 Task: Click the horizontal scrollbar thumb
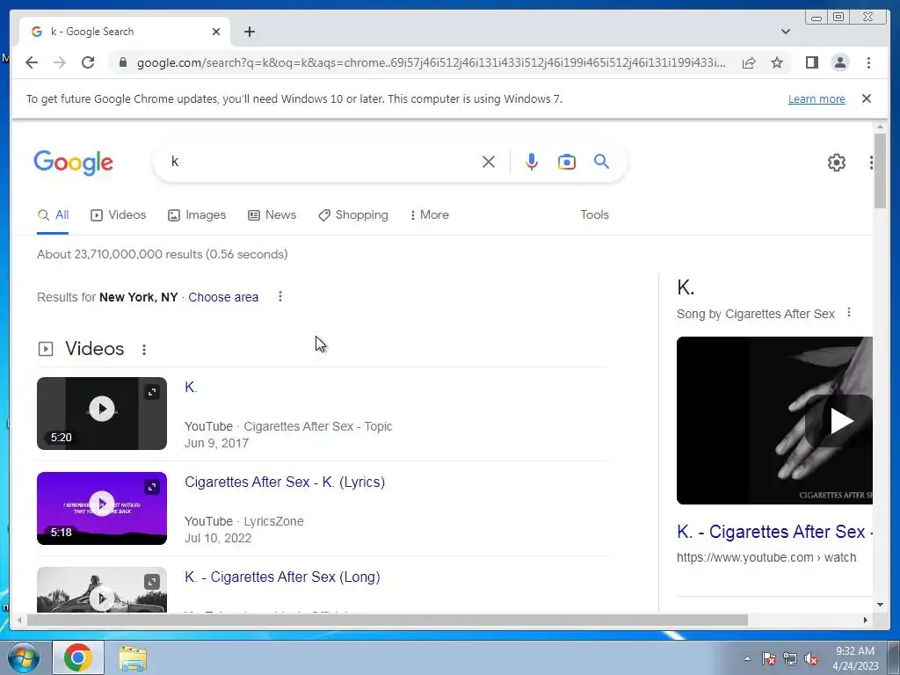click(388, 620)
